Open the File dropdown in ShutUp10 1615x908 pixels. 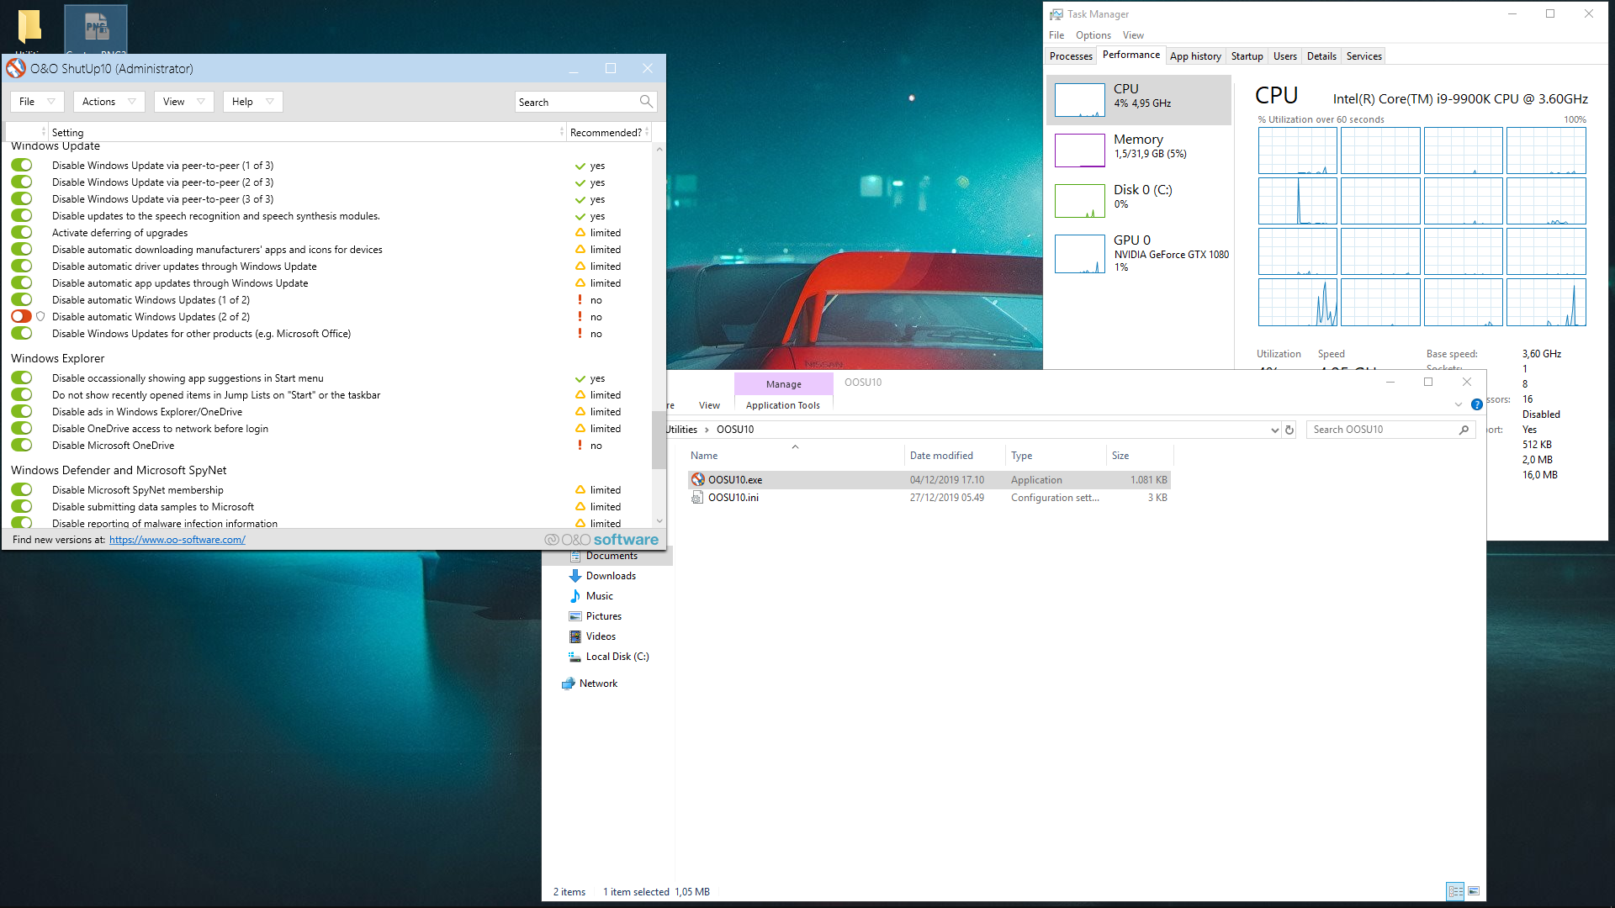click(x=37, y=102)
